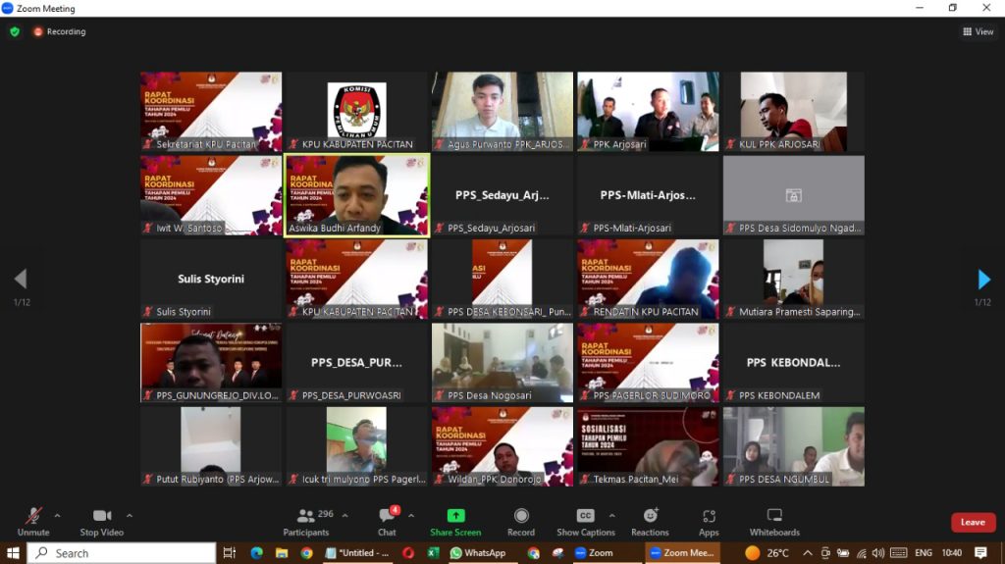The height and width of the screenshot is (564, 1005).
Task: Go to next page of participants
Action: (983, 280)
